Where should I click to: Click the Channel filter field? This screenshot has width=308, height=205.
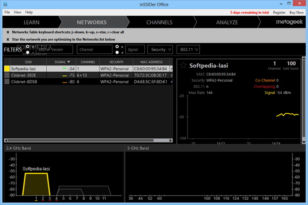[95, 50]
